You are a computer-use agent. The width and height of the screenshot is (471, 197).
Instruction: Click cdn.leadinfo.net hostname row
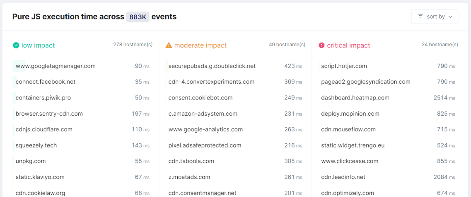pos(343,177)
